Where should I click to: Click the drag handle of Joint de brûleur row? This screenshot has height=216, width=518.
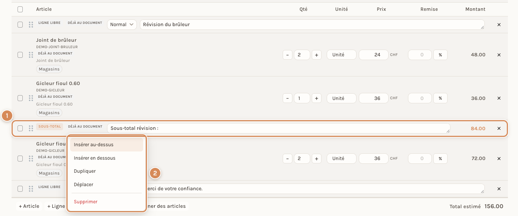pyautogui.click(x=31, y=55)
